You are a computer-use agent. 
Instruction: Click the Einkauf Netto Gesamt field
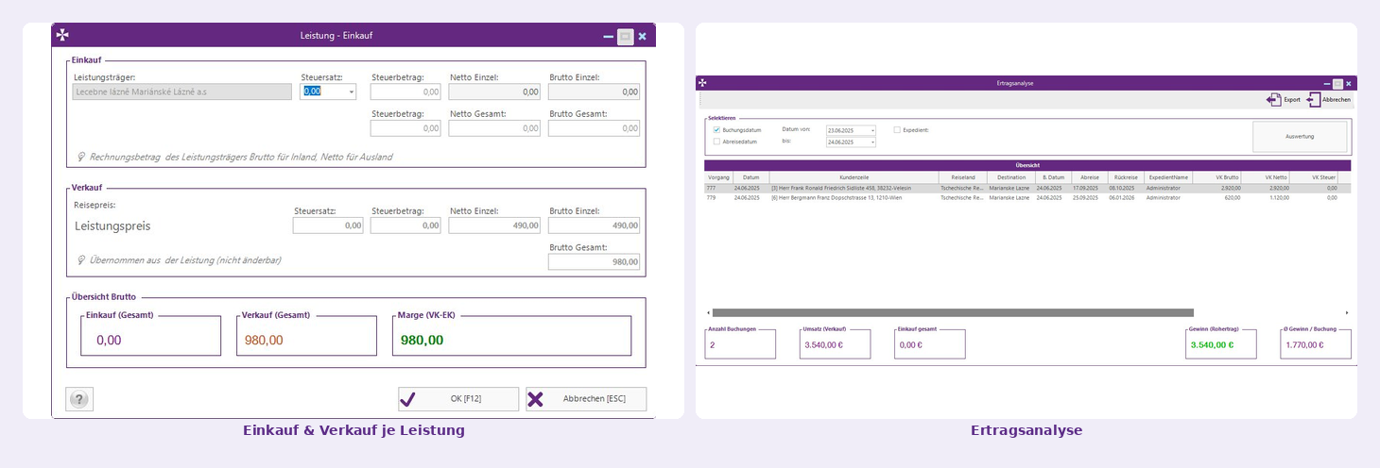click(x=495, y=127)
